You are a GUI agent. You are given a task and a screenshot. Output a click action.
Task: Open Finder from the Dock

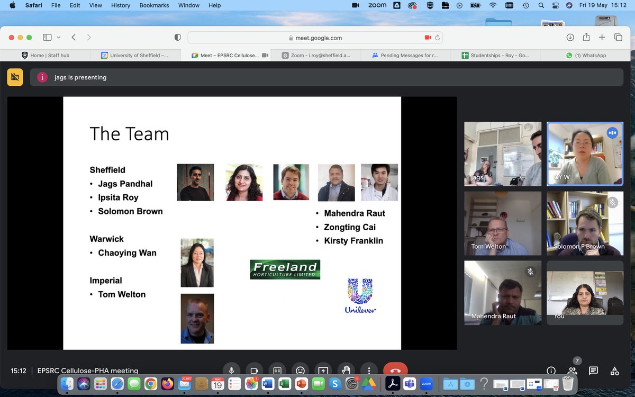pos(67,383)
